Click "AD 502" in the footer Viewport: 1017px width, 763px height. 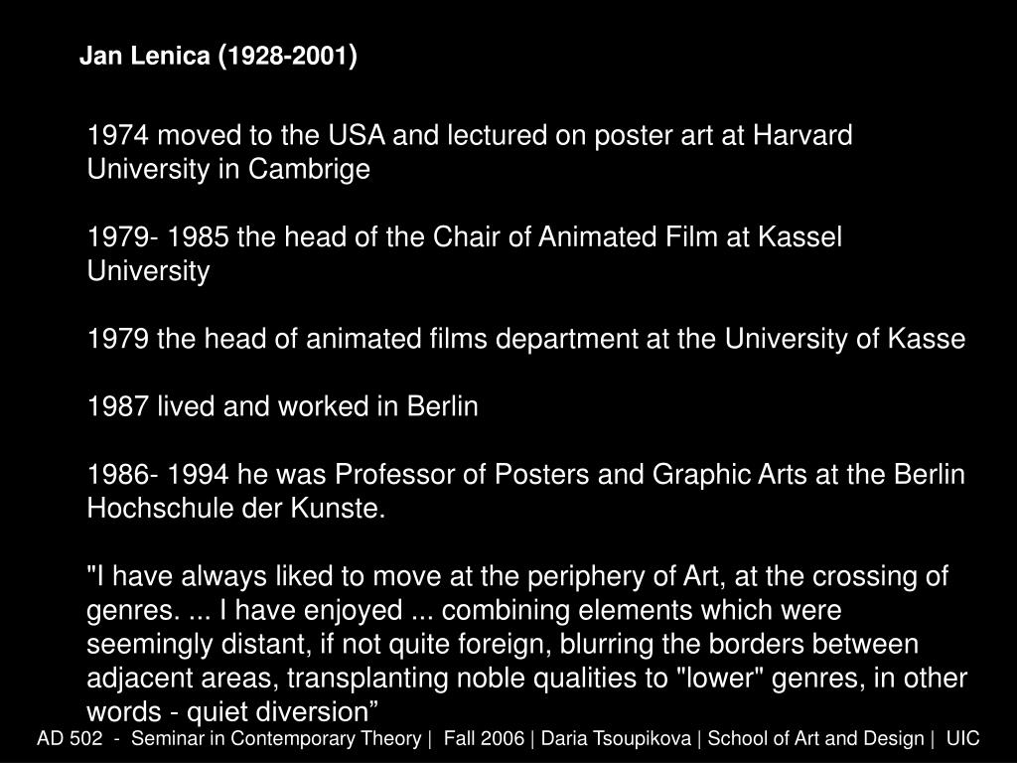[x=70, y=738]
